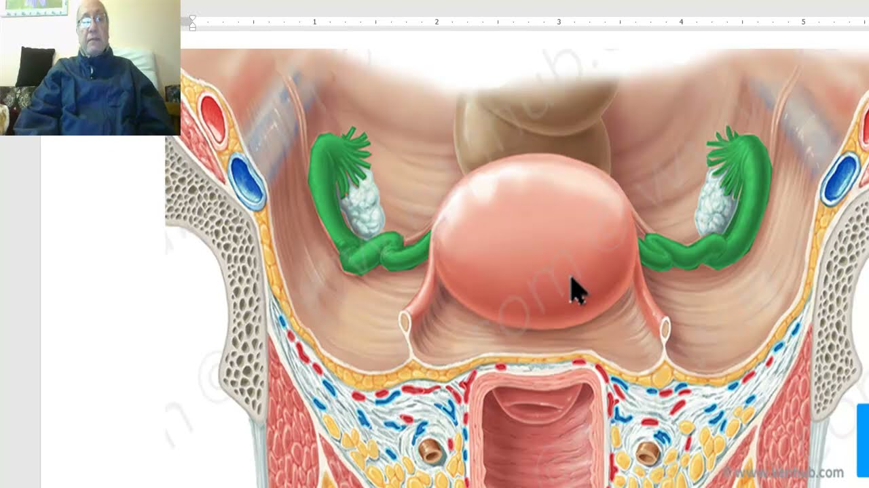
Task: Click the presenter webcam video overlay
Action: pyautogui.click(x=90, y=68)
